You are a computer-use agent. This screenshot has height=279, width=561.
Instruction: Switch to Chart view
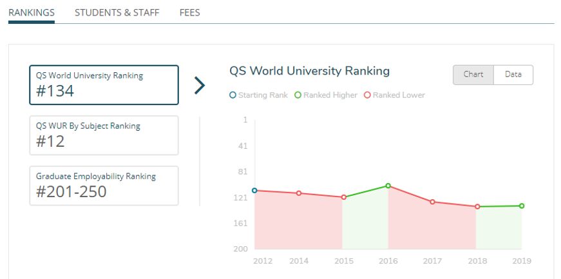click(473, 75)
